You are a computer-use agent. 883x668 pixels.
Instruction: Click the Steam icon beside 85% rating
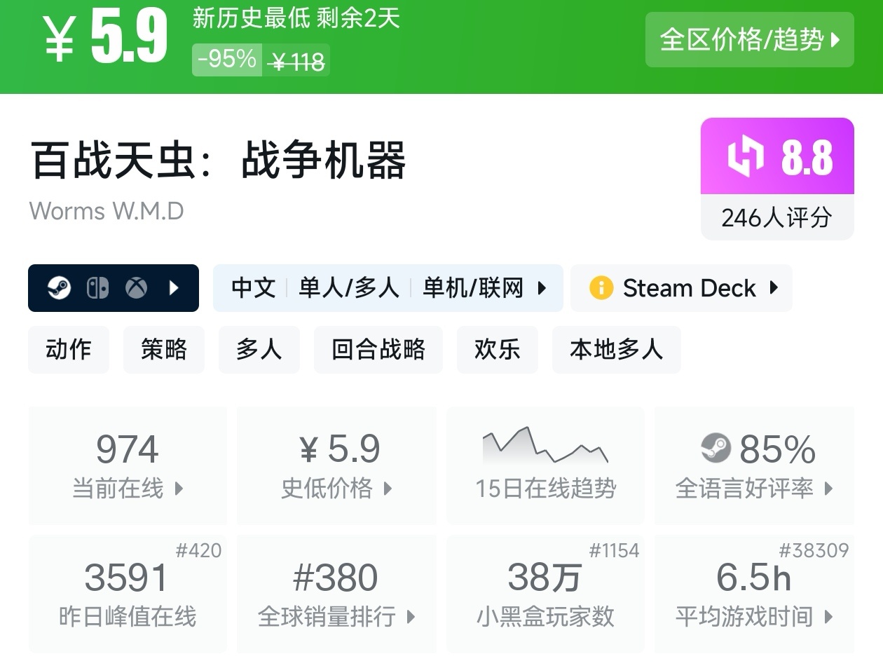(716, 449)
